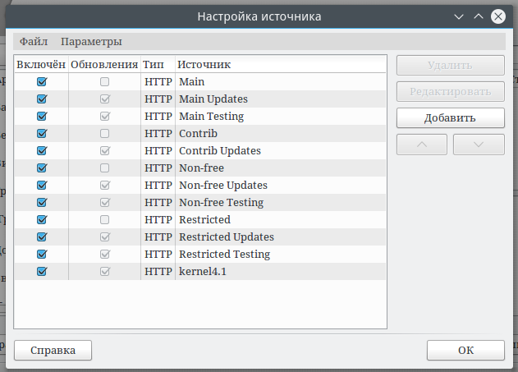Select the Main Testing source row

click(211, 117)
